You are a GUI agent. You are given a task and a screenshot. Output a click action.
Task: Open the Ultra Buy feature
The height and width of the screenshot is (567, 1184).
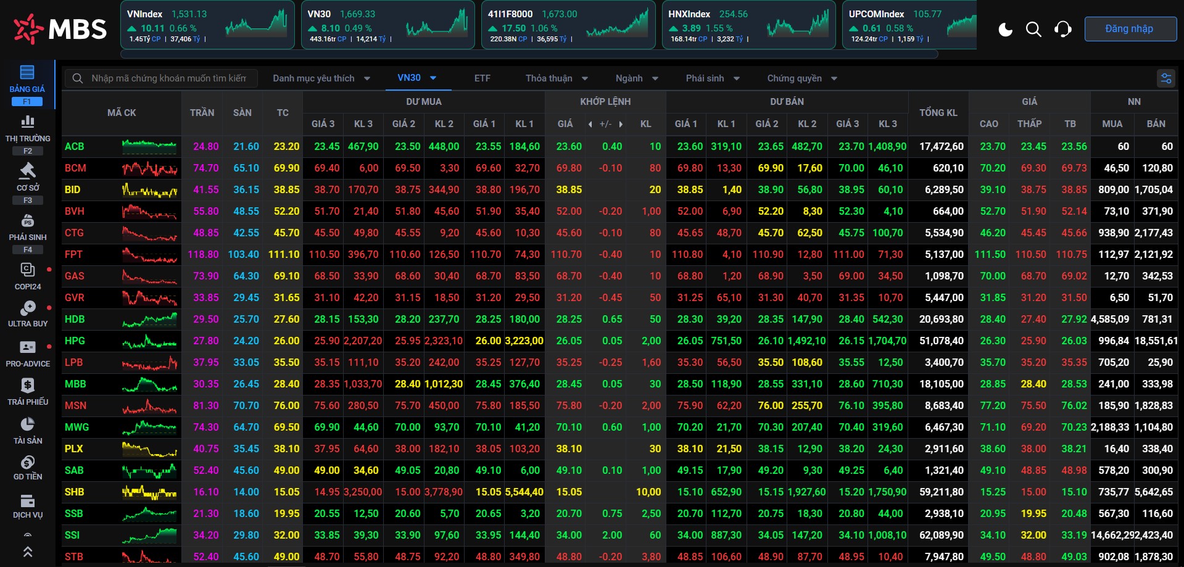(27, 313)
